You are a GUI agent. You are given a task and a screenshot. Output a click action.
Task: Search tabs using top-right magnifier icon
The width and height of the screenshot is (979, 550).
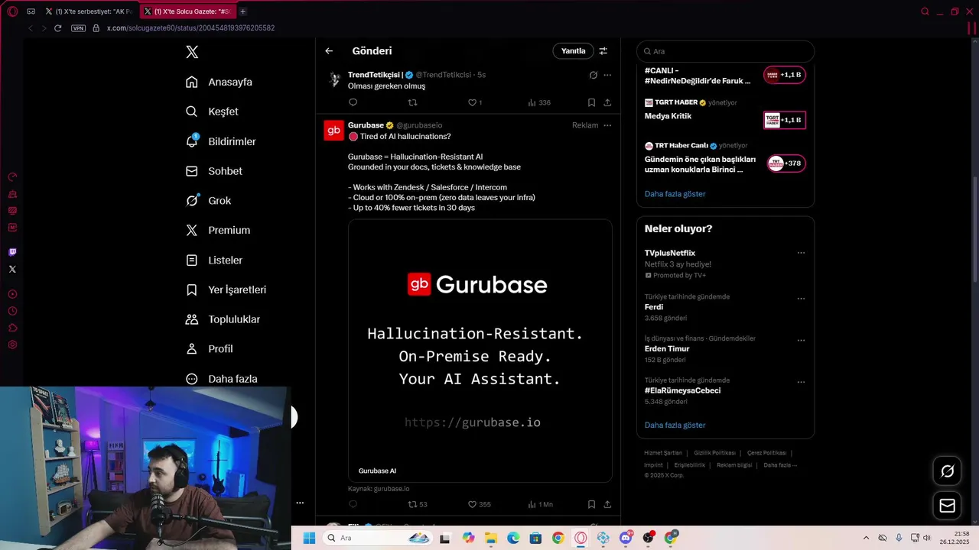pos(925,11)
